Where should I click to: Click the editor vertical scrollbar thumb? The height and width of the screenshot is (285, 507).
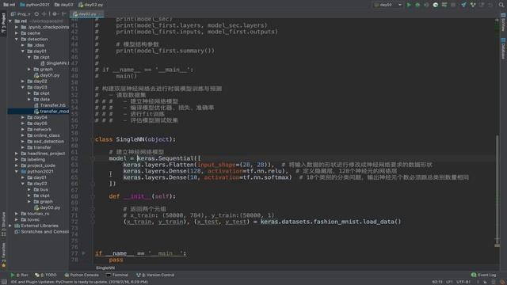pyautogui.click(x=497, y=191)
